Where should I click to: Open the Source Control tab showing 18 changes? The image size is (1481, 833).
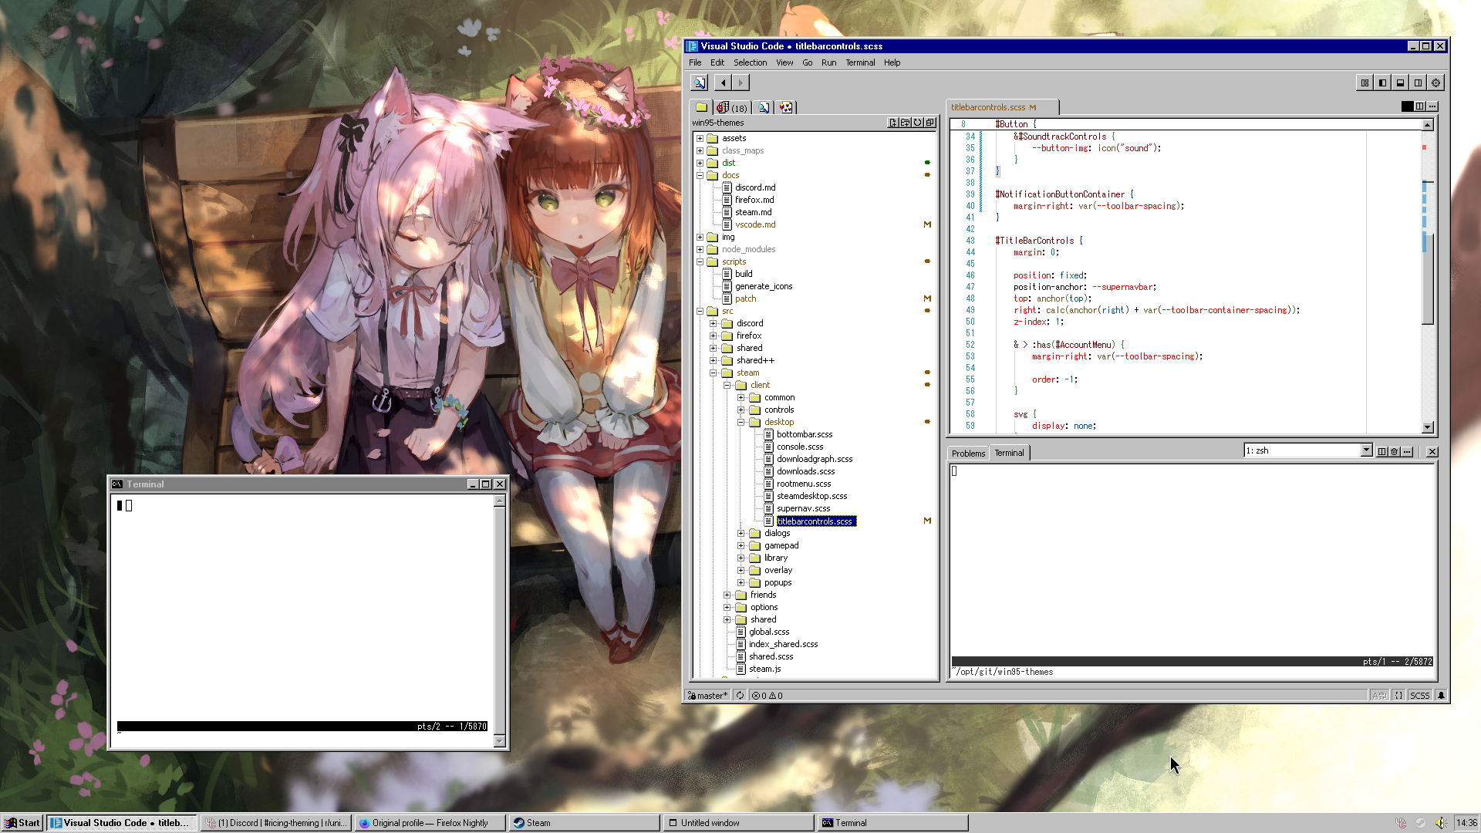click(x=731, y=107)
